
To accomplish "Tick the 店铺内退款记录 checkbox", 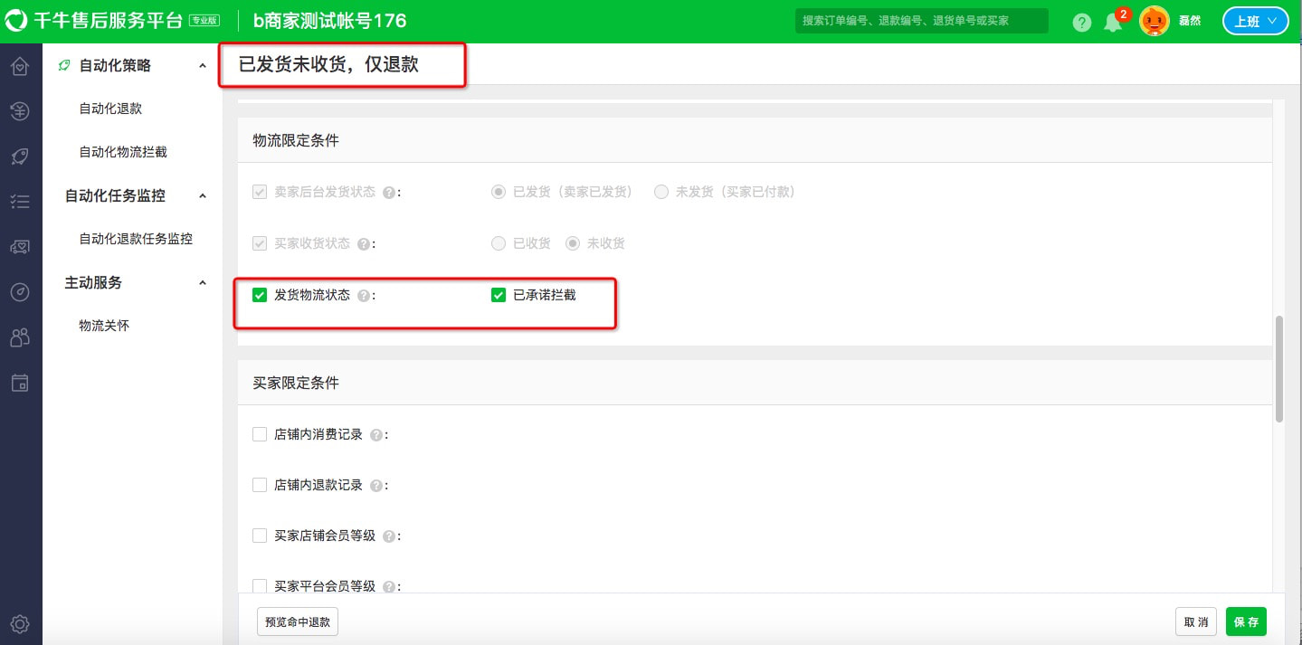I will (x=260, y=485).
